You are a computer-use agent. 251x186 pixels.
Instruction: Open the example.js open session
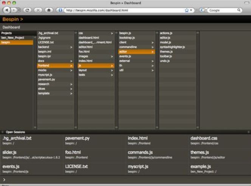(220, 169)
